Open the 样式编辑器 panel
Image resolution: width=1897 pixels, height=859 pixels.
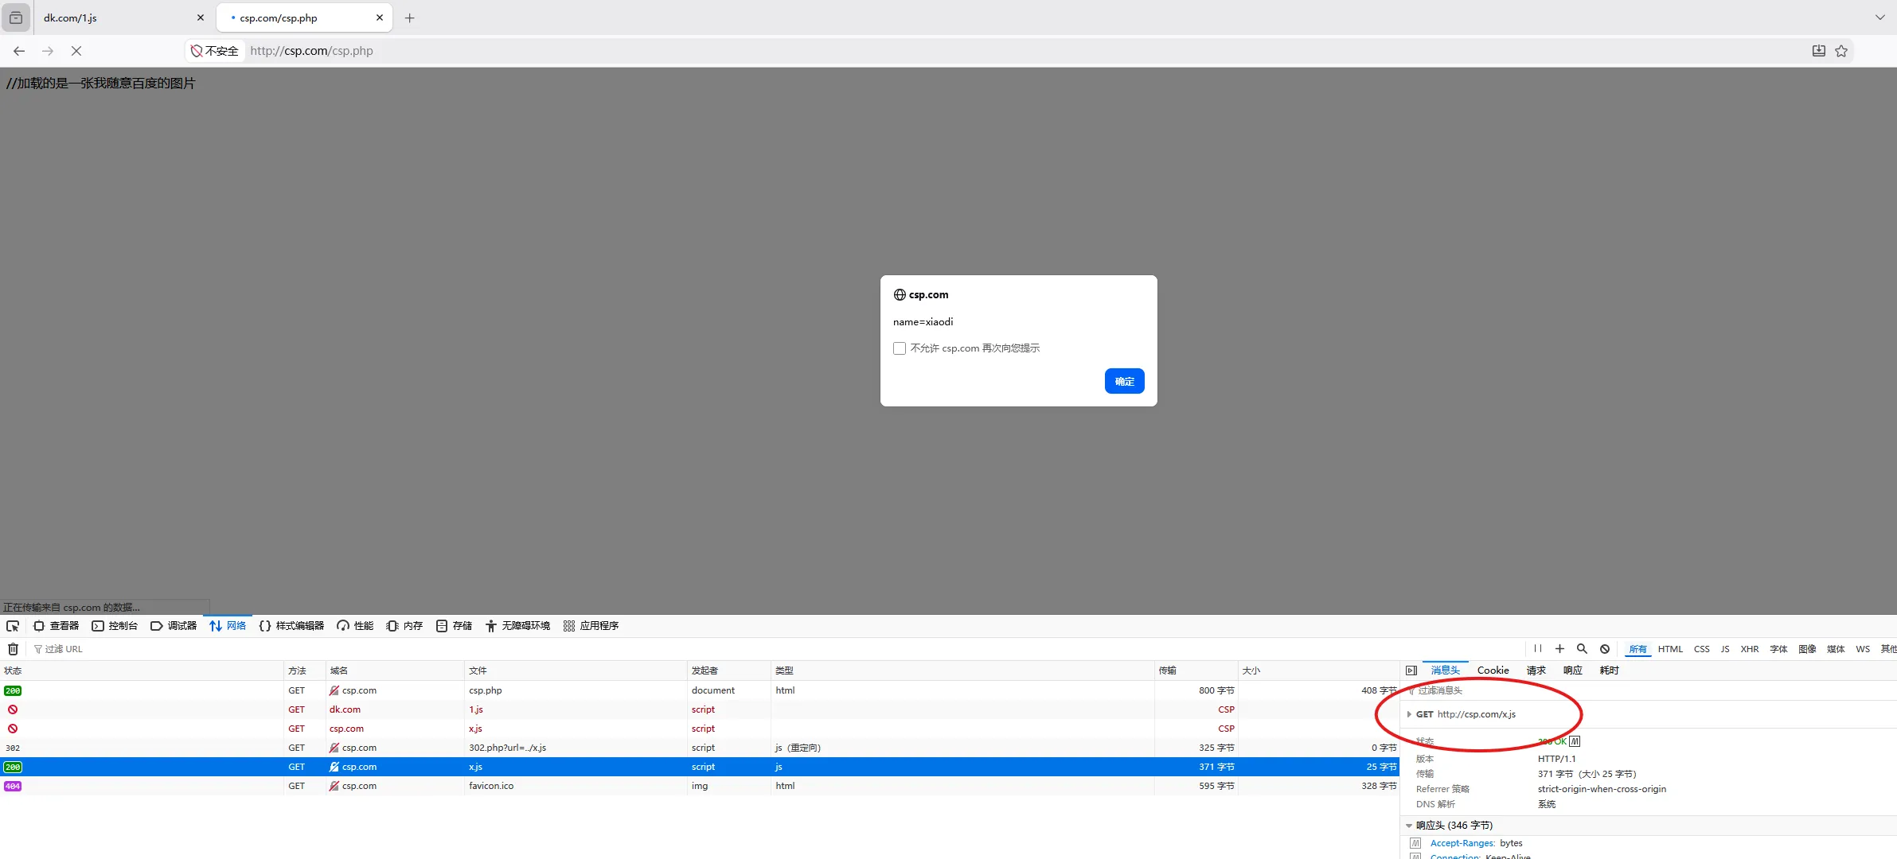click(x=291, y=626)
